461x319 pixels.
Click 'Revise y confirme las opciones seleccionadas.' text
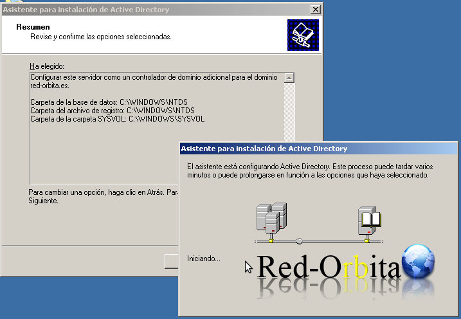101,37
